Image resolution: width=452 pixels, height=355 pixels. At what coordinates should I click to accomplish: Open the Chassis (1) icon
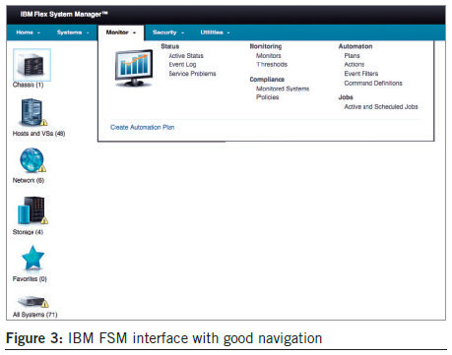(x=32, y=65)
